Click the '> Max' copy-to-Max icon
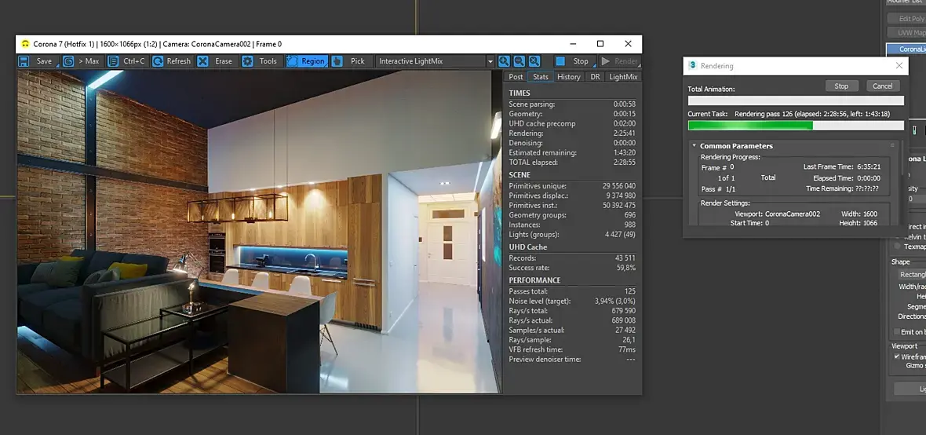The height and width of the screenshot is (435, 926). point(68,61)
